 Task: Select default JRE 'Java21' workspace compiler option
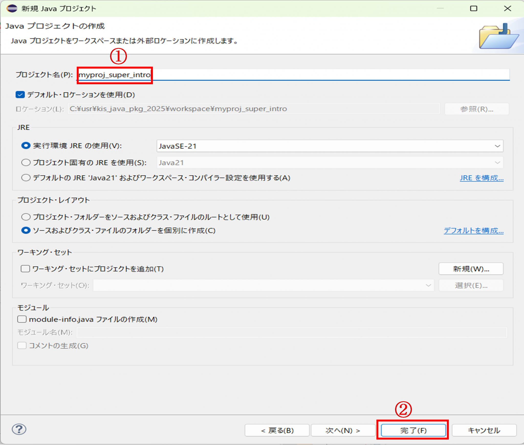pos(26,178)
